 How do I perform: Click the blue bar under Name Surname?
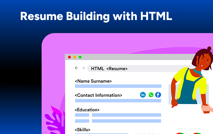click(x=118, y=86)
